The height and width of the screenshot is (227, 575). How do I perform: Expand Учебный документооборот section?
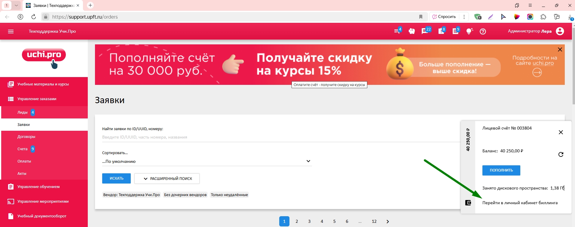(x=44, y=216)
